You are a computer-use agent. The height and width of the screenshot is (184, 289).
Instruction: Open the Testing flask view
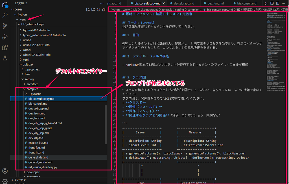(5, 58)
